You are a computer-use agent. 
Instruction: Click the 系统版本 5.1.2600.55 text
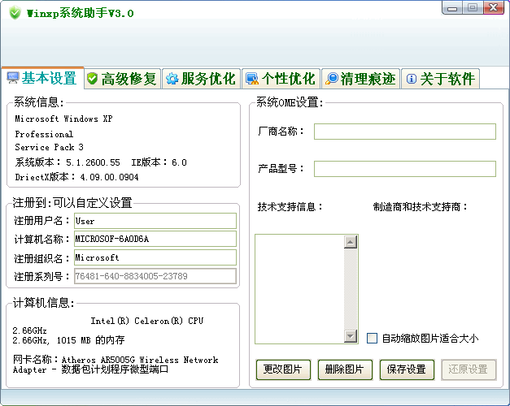click(x=68, y=162)
